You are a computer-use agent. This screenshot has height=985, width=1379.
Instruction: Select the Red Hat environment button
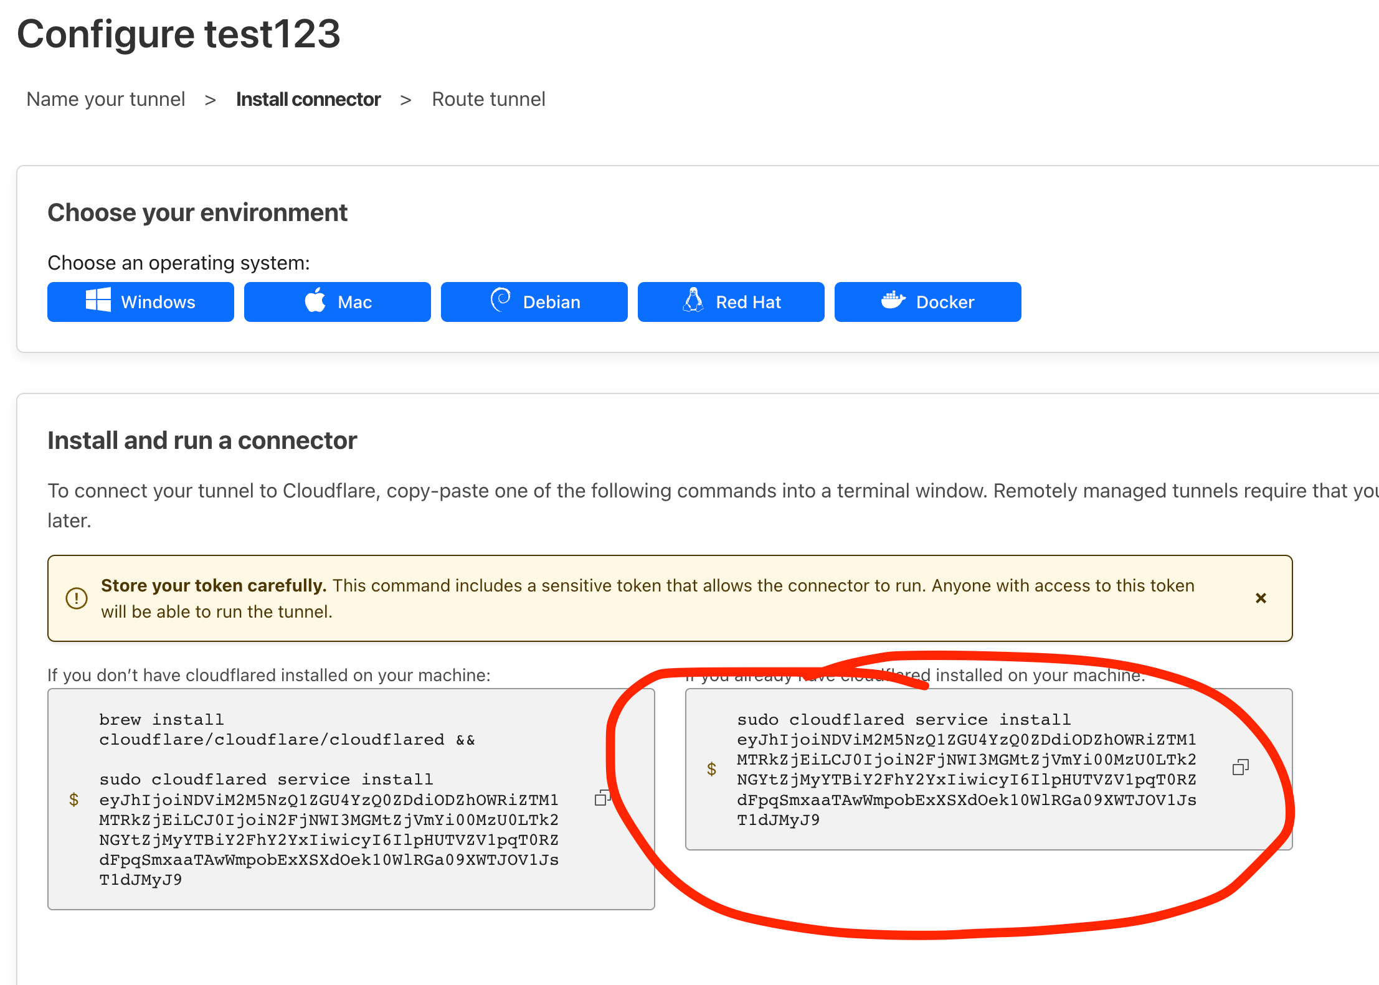click(731, 302)
